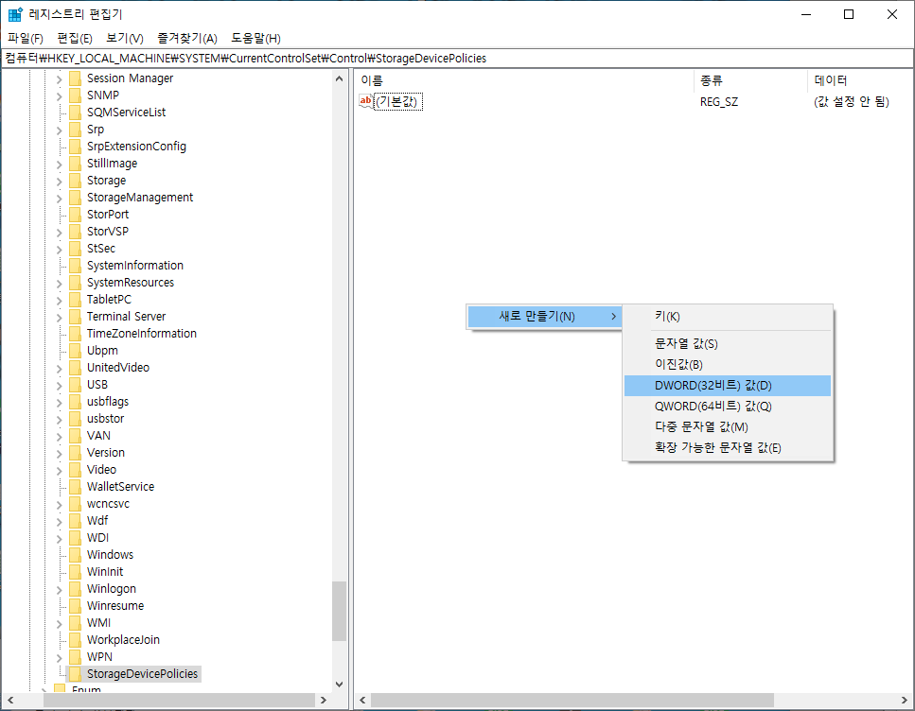Click the tree pane vertical scrollbar thumb

click(x=339, y=612)
